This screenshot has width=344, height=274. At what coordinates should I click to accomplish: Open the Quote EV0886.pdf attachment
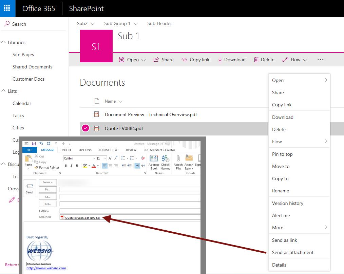click(x=80, y=217)
